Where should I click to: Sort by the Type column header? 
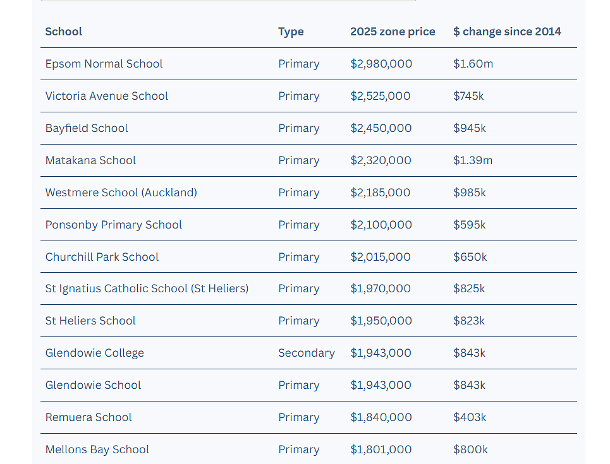(291, 32)
